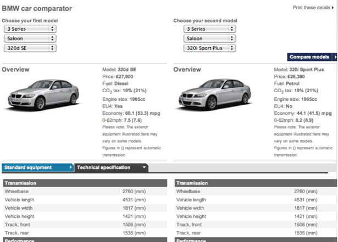Click the Wheelbase row in left table
The width and height of the screenshot is (338, 242).
click(85, 192)
